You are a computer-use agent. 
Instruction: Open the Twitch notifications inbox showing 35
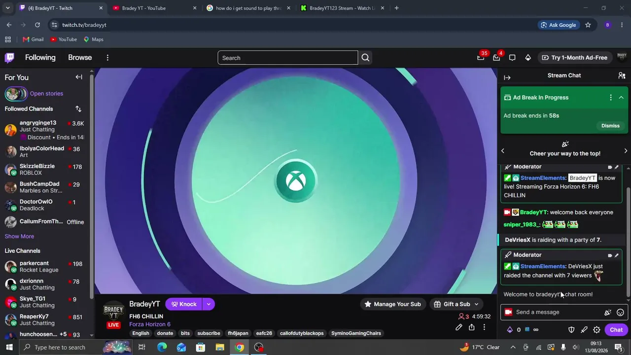click(481, 58)
